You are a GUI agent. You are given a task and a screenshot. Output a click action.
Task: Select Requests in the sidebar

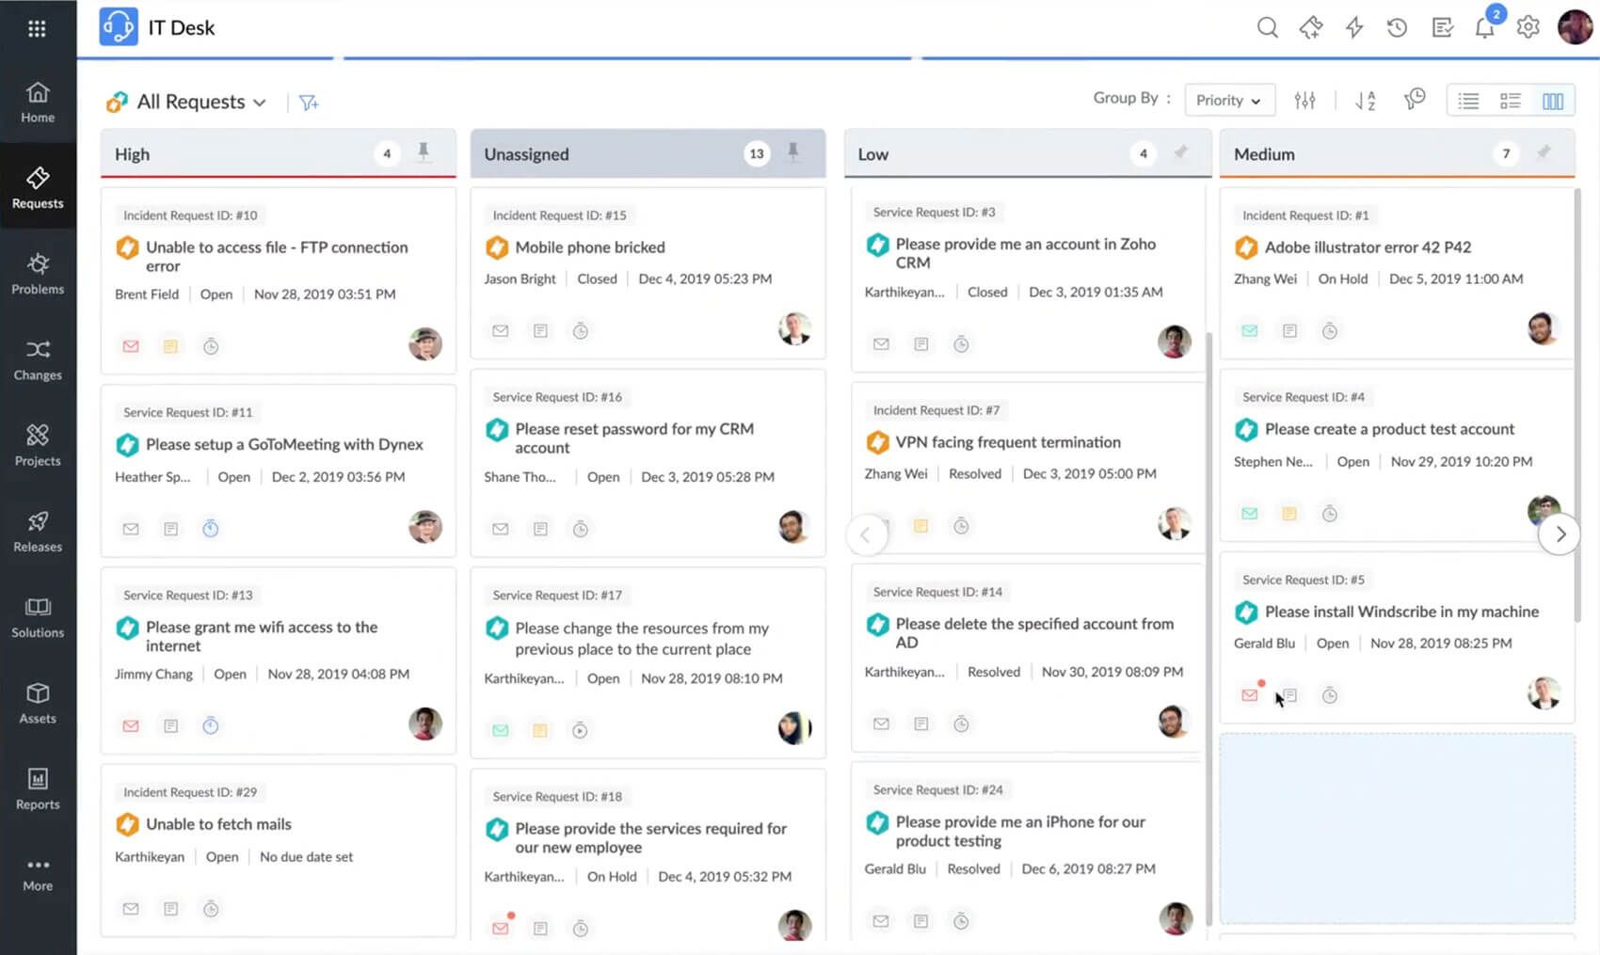click(x=38, y=187)
